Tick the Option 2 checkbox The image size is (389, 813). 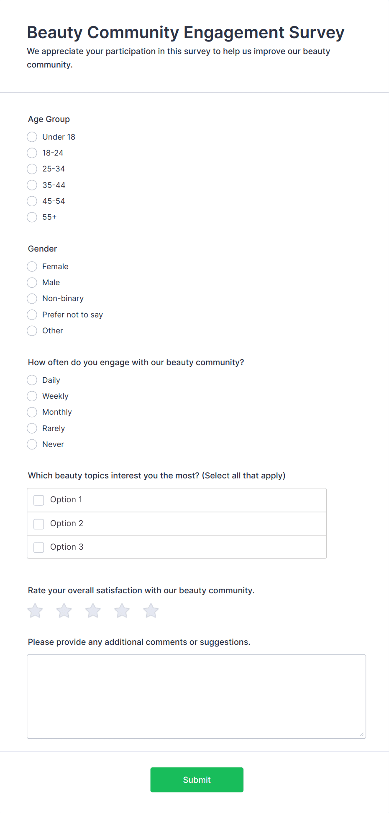(x=39, y=524)
